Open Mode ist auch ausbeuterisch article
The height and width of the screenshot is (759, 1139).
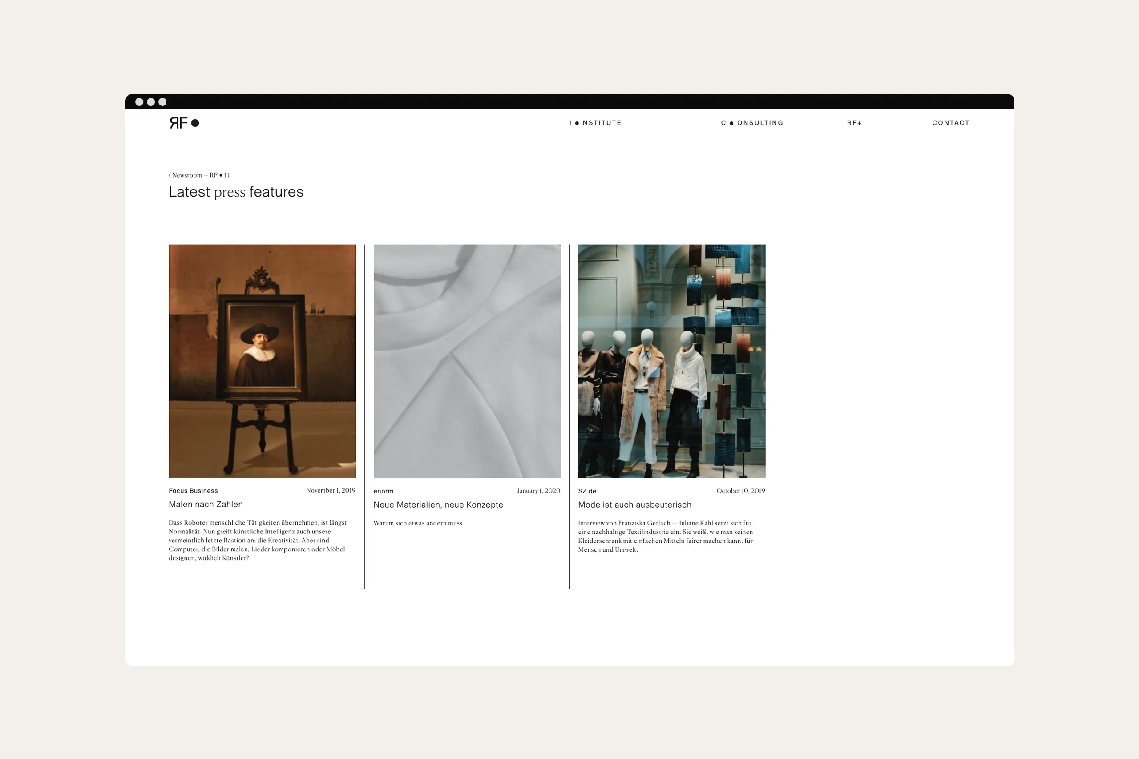[x=634, y=505]
